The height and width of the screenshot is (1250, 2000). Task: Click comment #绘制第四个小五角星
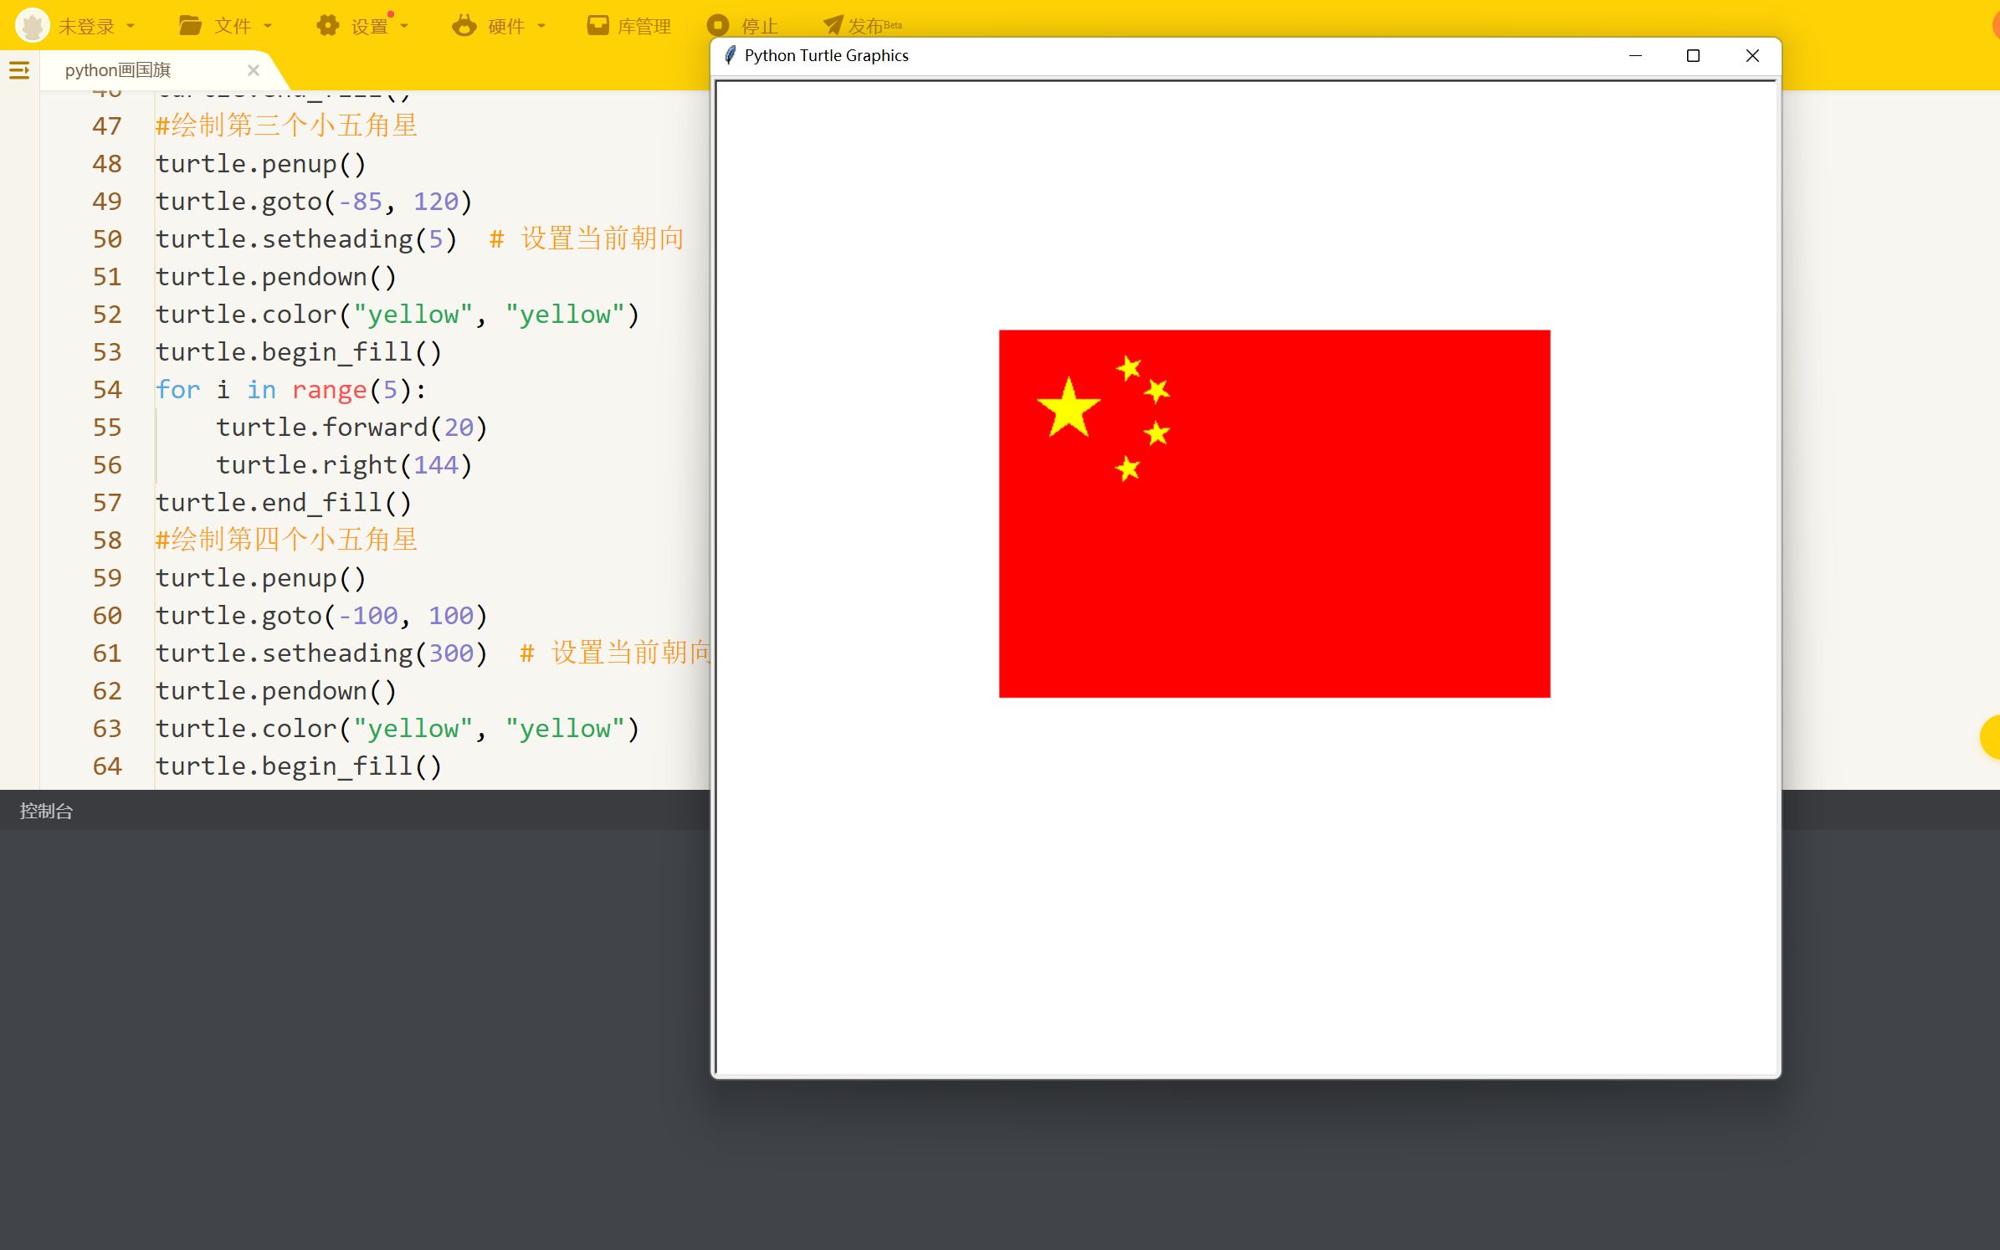[286, 540]
